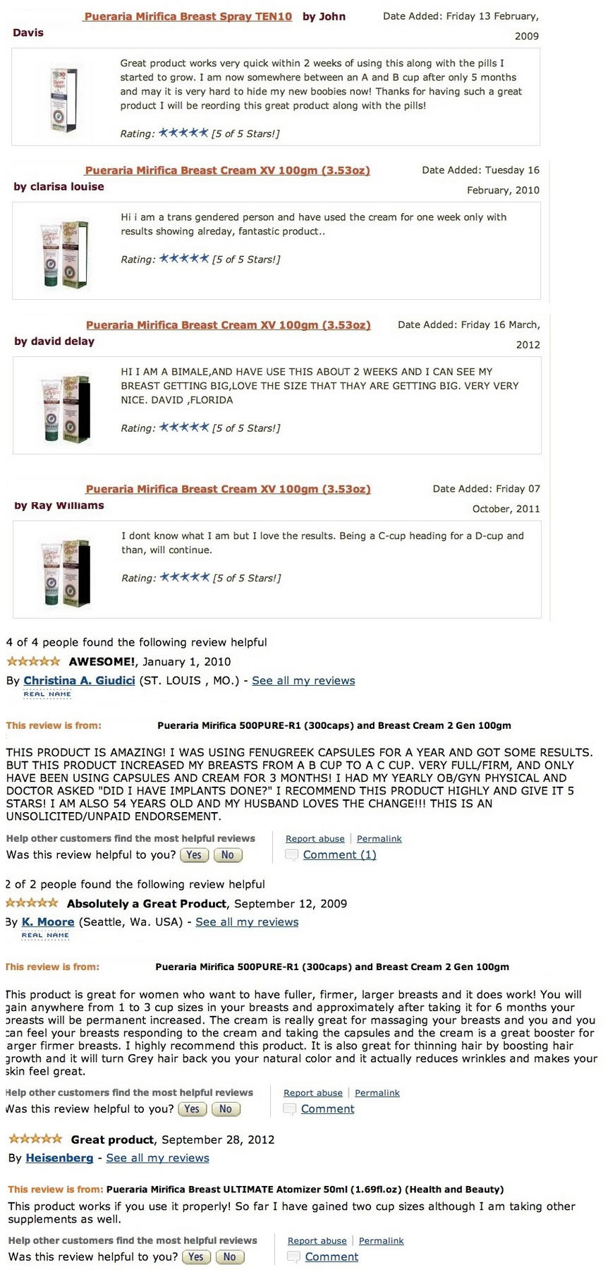See all reviews by Heisenberg

(158, 1158)
